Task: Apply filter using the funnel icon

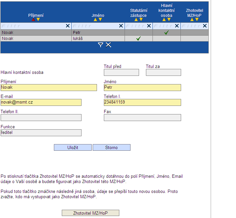Action: [x=101, y=45]
